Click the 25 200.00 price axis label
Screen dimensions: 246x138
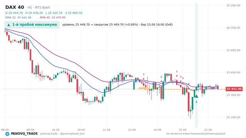click(233, 117)
